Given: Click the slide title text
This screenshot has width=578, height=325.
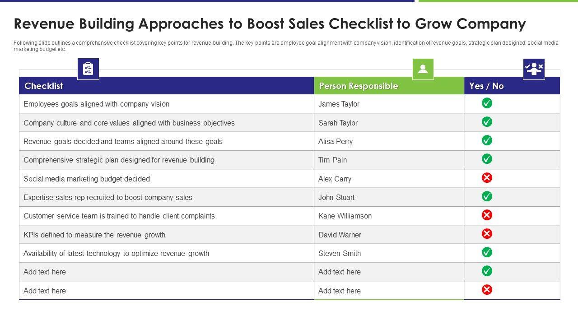Looking at the screenshot, I should pyautogui.click(x=270, y=23).
